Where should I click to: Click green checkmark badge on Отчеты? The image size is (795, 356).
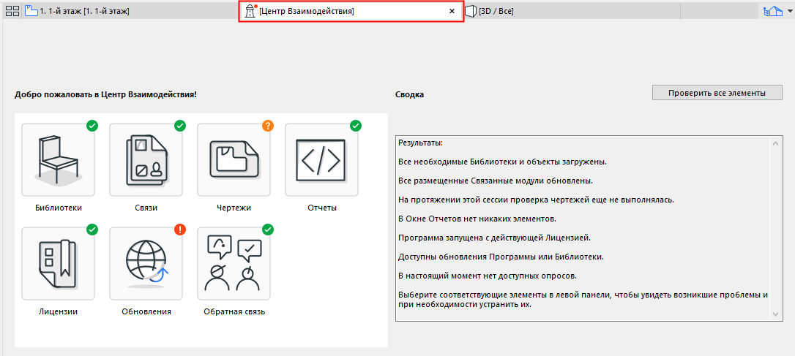tap(356, 125)
